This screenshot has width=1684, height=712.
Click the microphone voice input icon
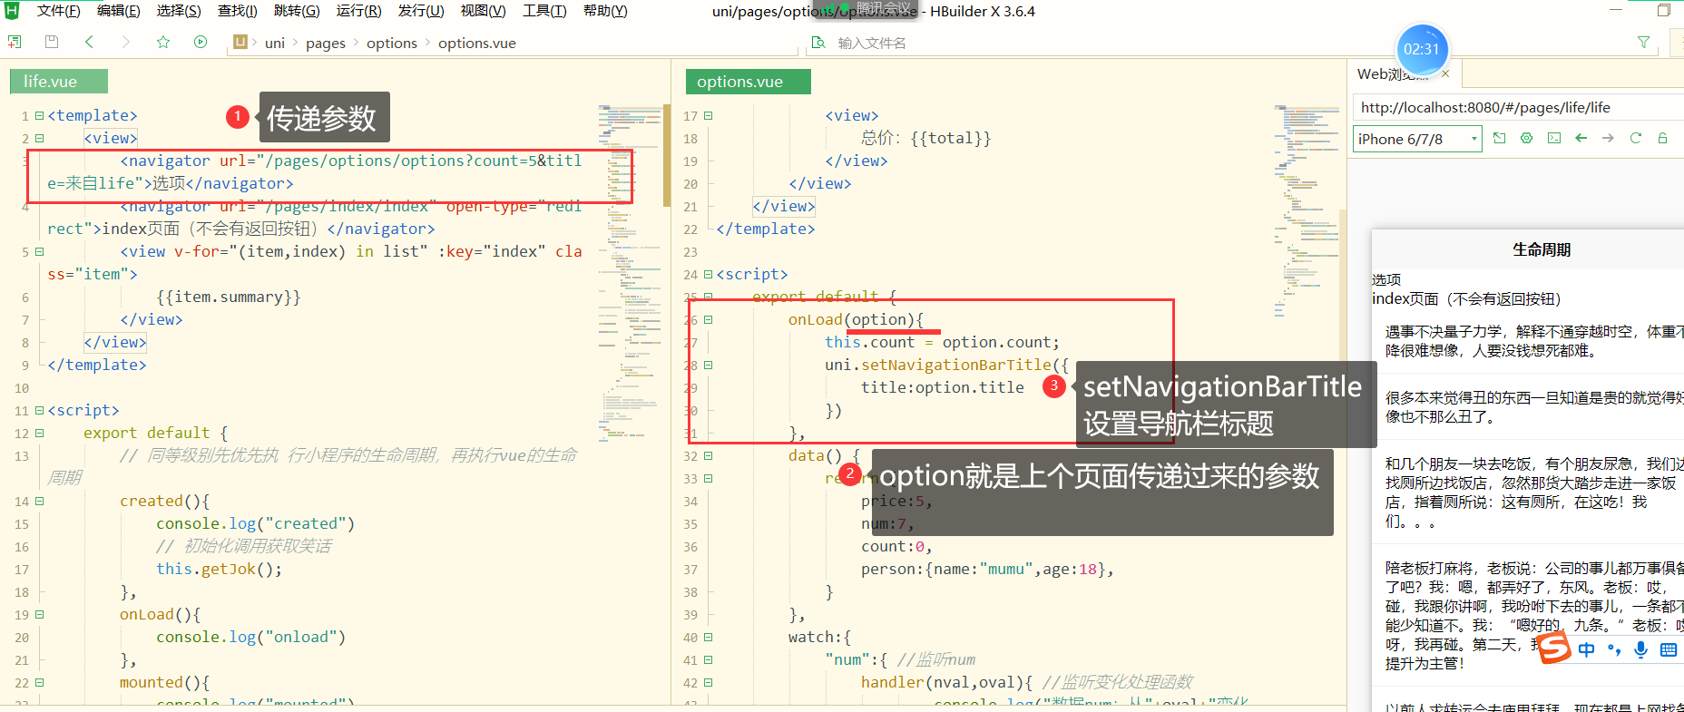tap(1640, 649)
